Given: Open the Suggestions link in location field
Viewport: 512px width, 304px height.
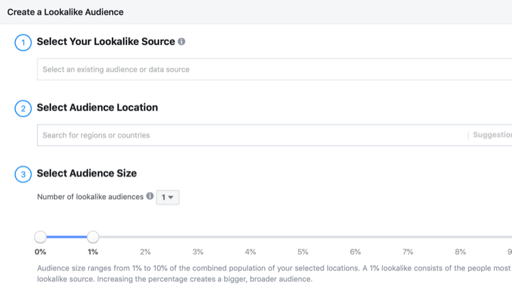Looking at the screenshot, I should pos(492,135).
